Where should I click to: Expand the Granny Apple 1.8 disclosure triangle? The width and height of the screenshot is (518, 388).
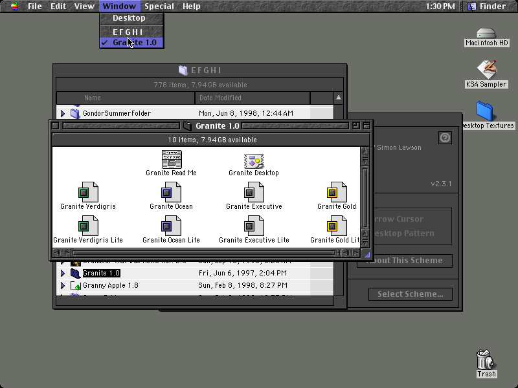point(63,285)
